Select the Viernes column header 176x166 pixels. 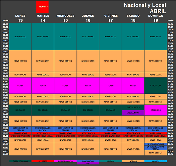click(x=111, y=16)
